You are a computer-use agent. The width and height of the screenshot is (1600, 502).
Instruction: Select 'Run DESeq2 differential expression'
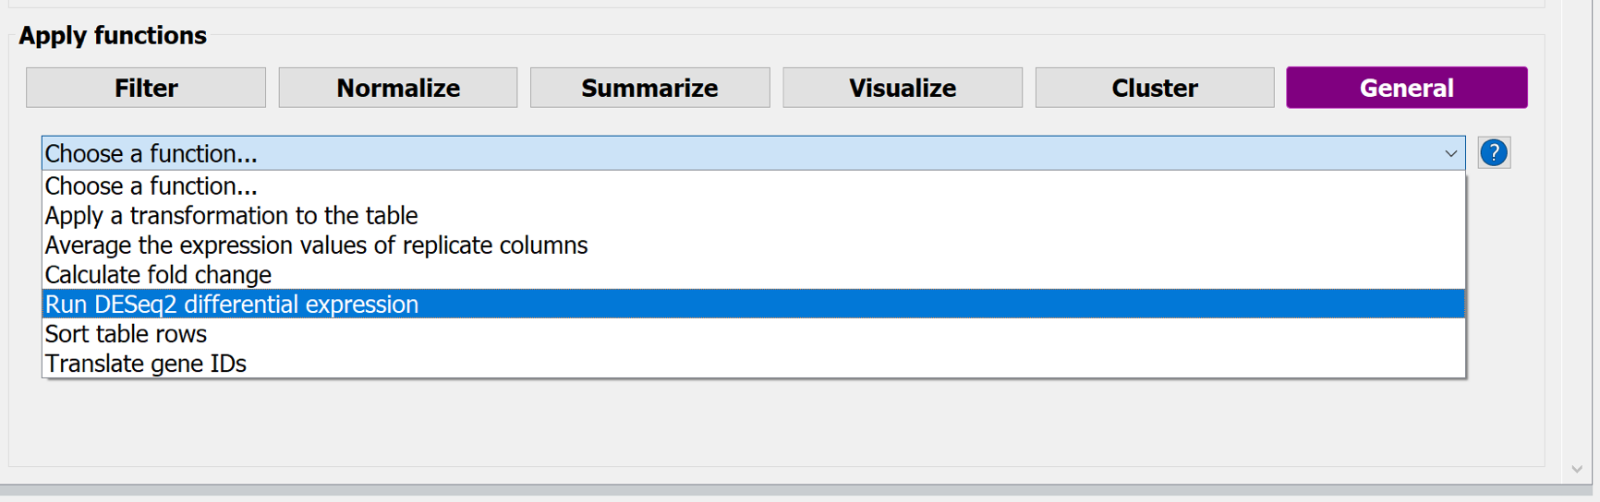pyautogui.click(x=231, y=305)
